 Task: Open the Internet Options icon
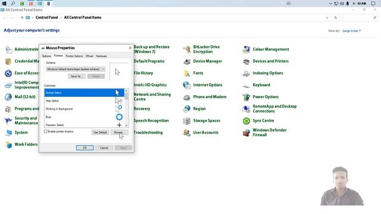186,85
